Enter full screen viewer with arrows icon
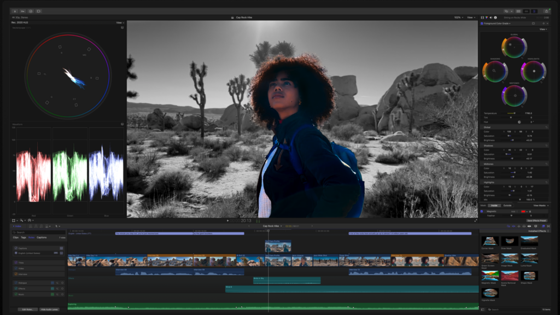Viewport: 560px width, 315px height. pos(475,221)
